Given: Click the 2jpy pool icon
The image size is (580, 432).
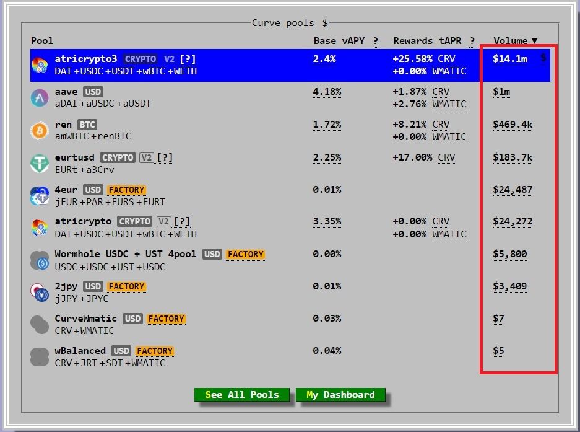Looking at the screenshot, I should click(40, 293).
